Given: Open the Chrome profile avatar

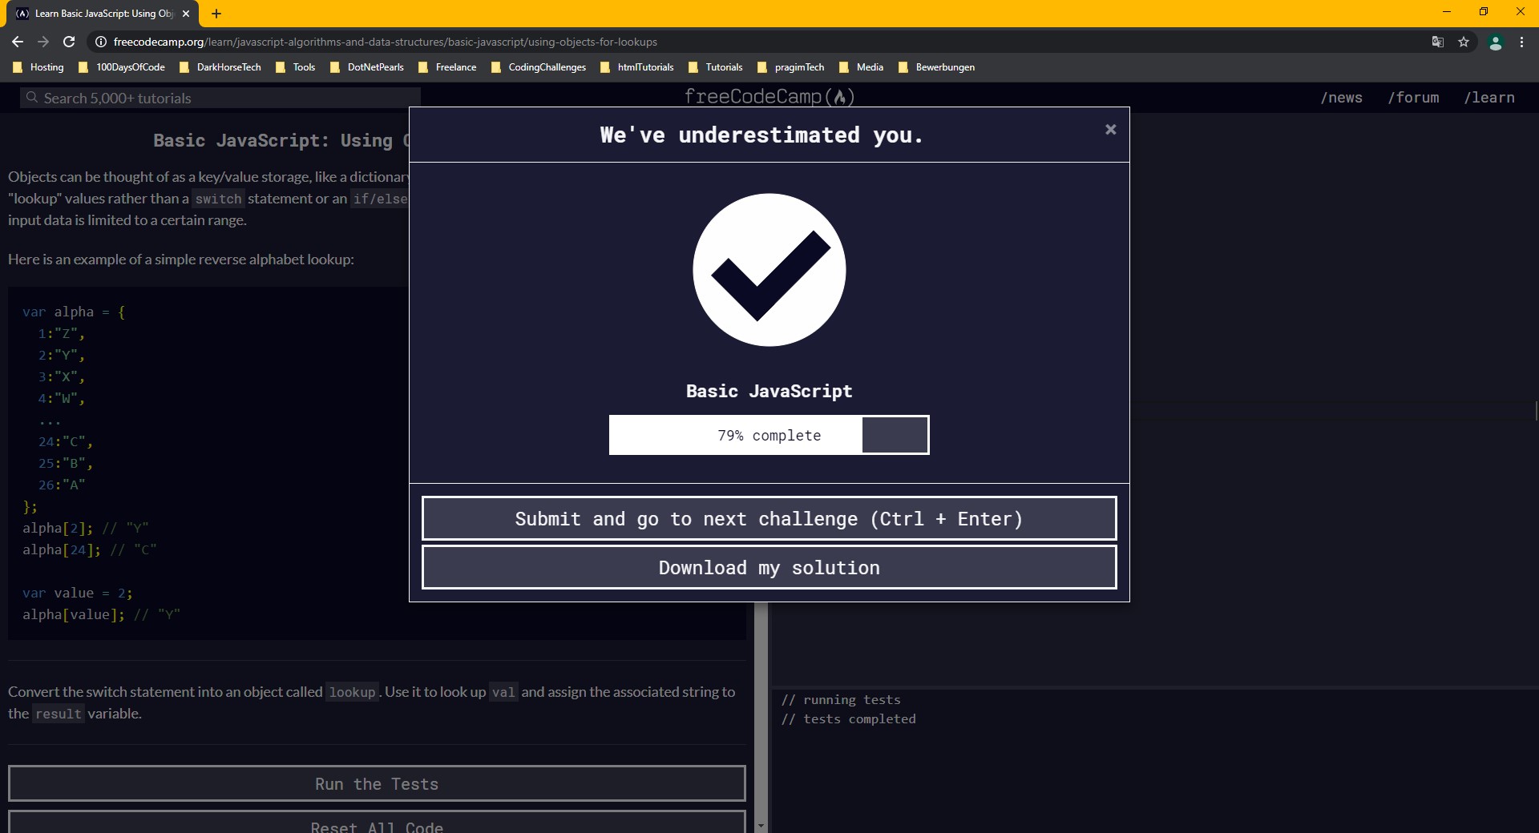Looking at the screenshot, I should pyautogui.click(x=1495, y=42).
